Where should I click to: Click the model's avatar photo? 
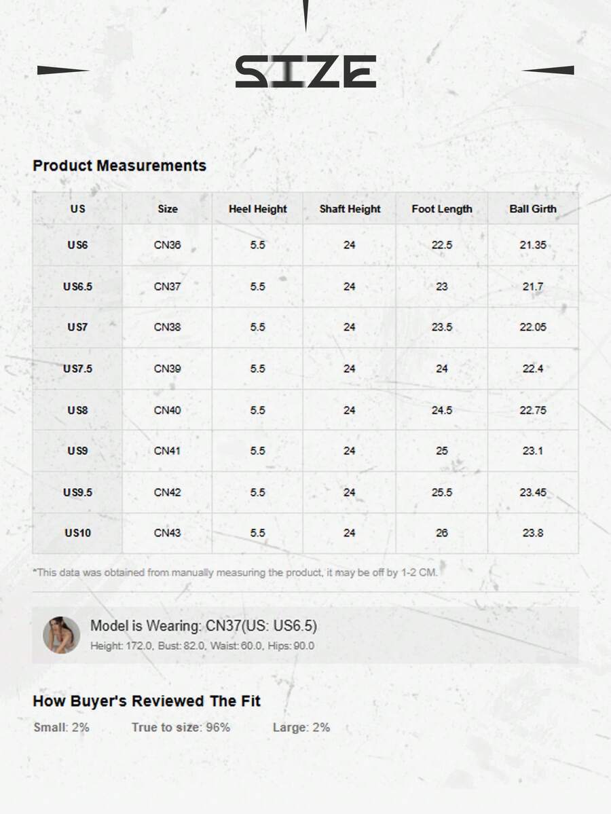(x=61, y=635)
